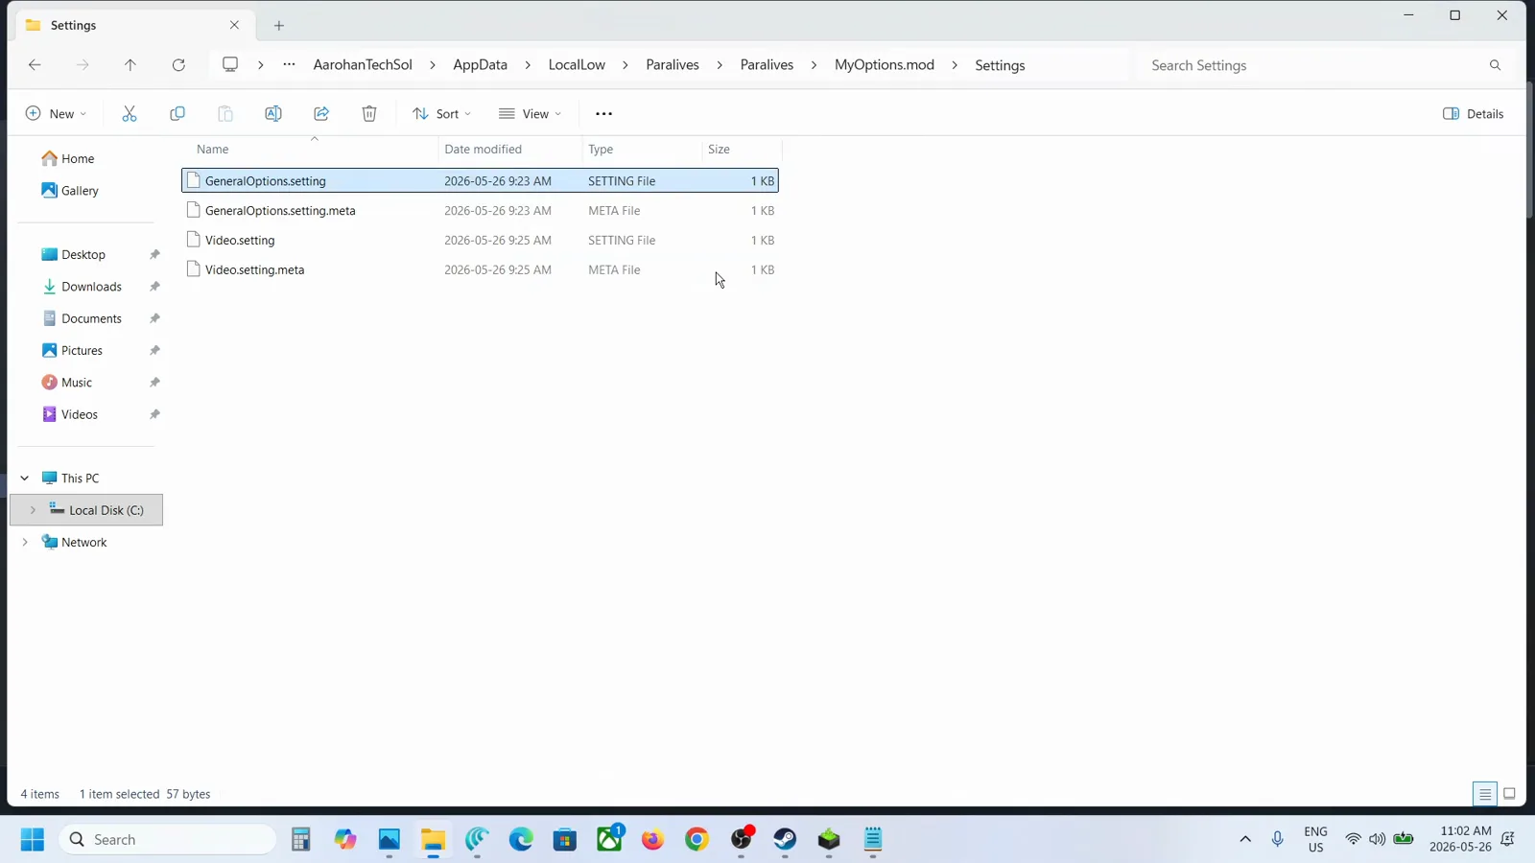Click the Share icon in toolbar

point(321,113)
